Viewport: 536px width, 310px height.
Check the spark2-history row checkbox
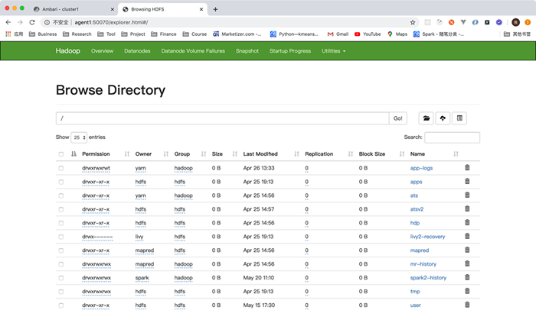(60, 278)
